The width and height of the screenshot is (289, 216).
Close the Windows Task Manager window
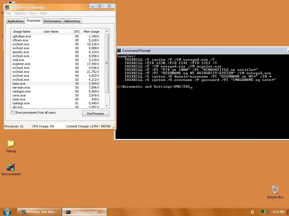click(109, 6)
